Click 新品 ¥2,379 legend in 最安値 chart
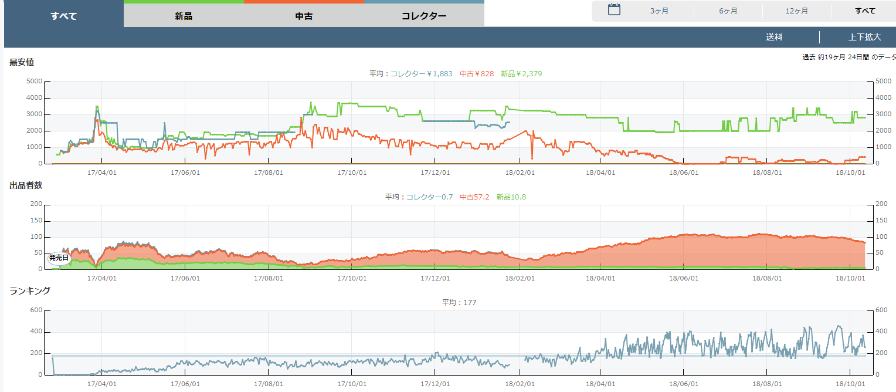Viewport: 896px width, 392px height. pyautogui.click(x=525, y=74)
